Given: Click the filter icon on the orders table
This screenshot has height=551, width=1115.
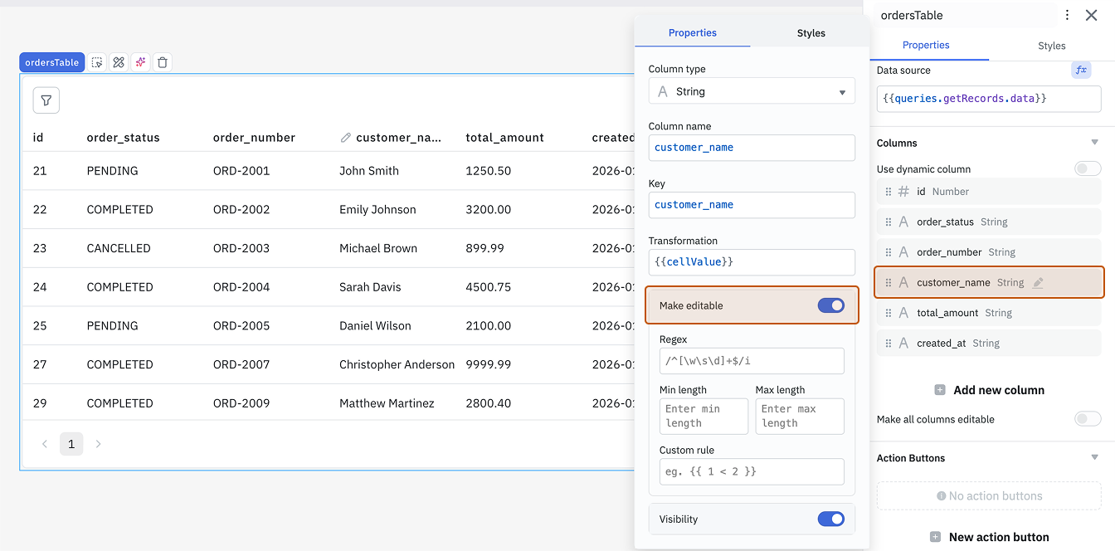Looking at the screenshot, I should [x=46, y=100].
